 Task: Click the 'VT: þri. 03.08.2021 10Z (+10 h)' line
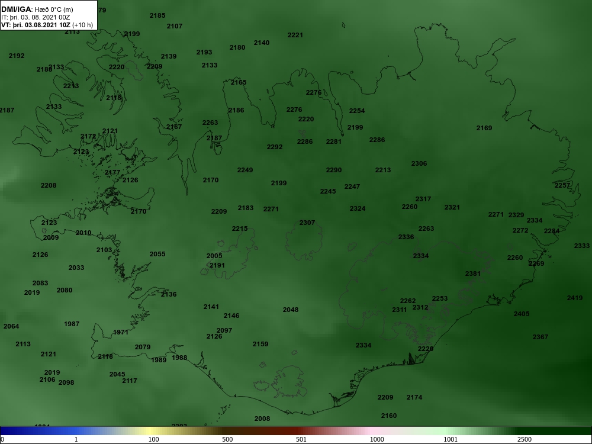47,25
